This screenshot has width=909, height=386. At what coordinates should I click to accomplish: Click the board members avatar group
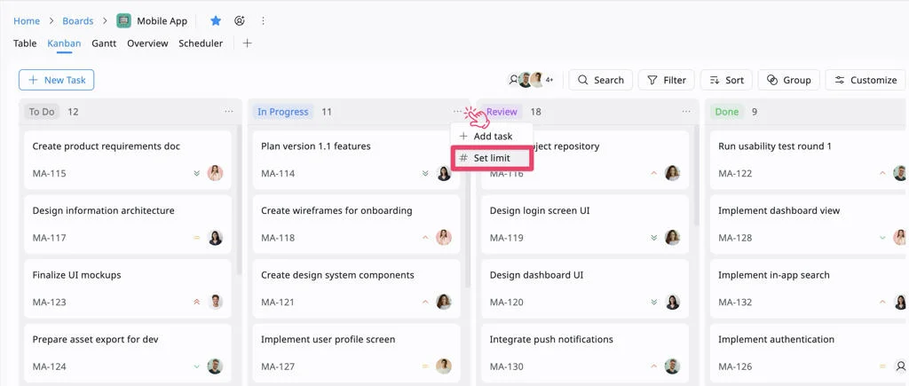(532, 80)
